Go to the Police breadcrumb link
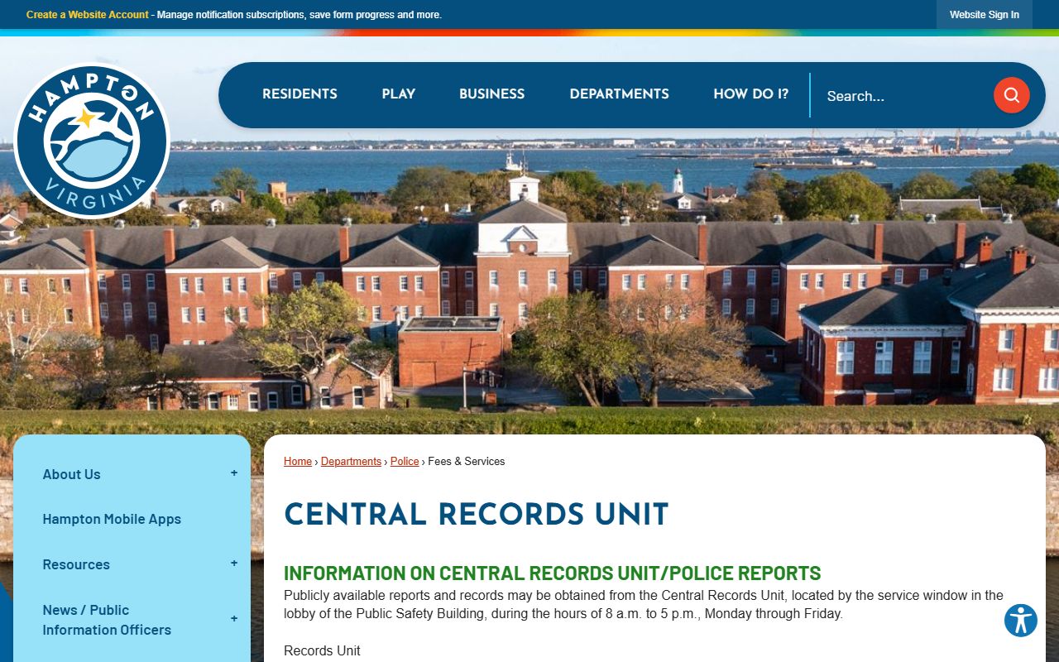 [405, 462]
